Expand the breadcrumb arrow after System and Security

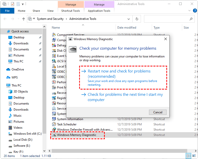66,19
